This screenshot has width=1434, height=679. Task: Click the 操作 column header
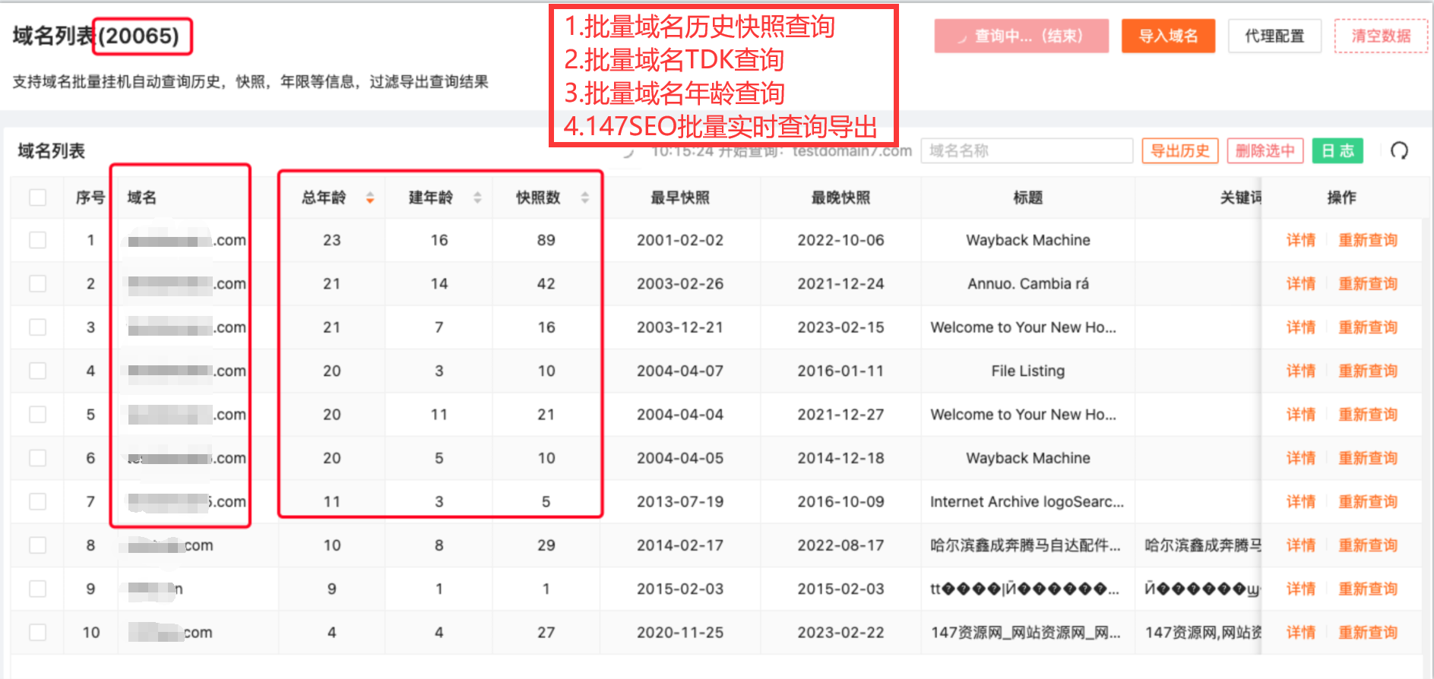click(1341, 197)
